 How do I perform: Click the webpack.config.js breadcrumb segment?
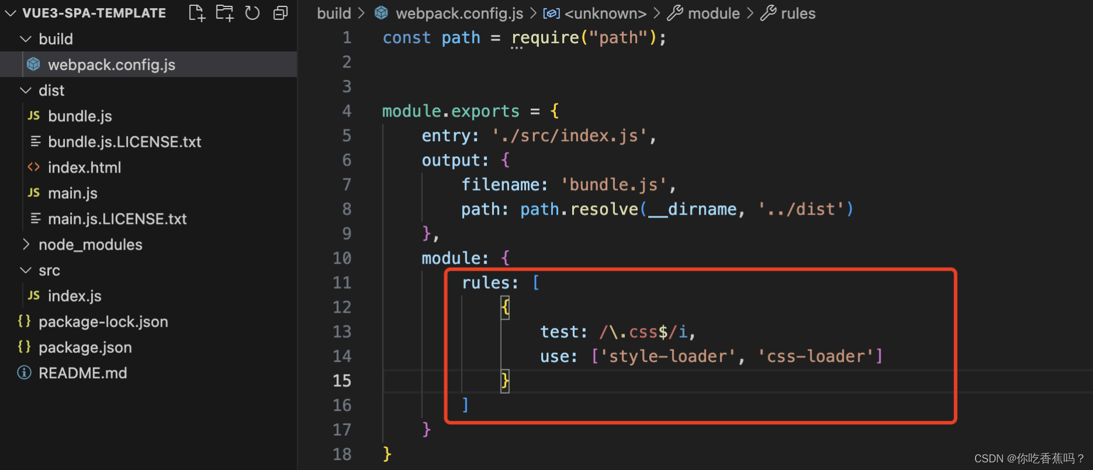(460, 13)
